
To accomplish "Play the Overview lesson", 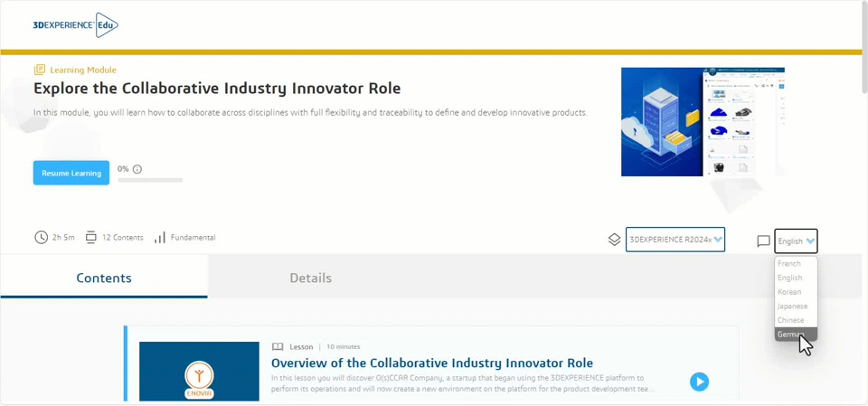I will 699,382.
